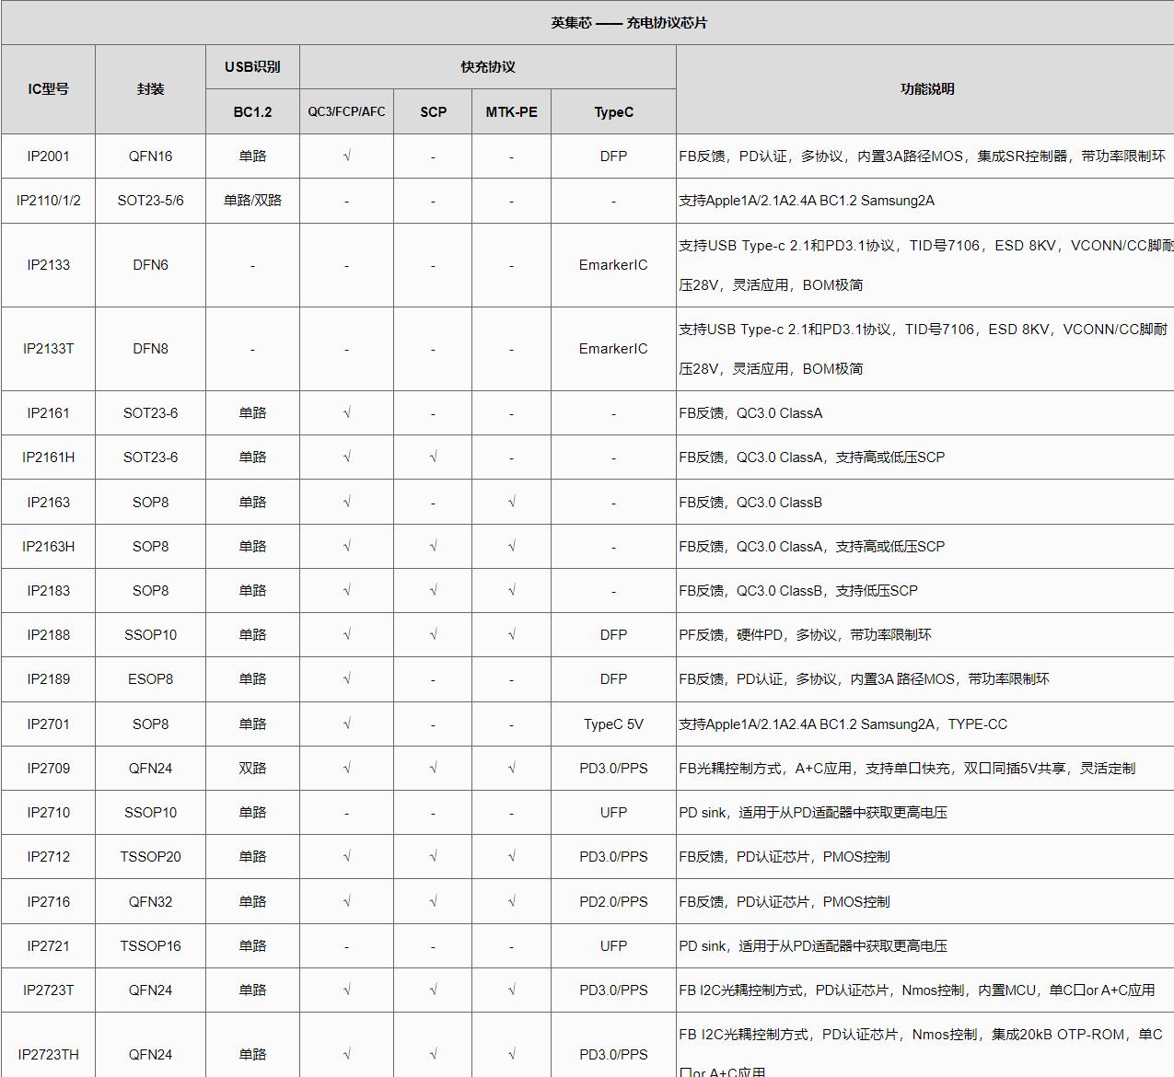Select the BC1.2 sub-header

pos(252,112)
